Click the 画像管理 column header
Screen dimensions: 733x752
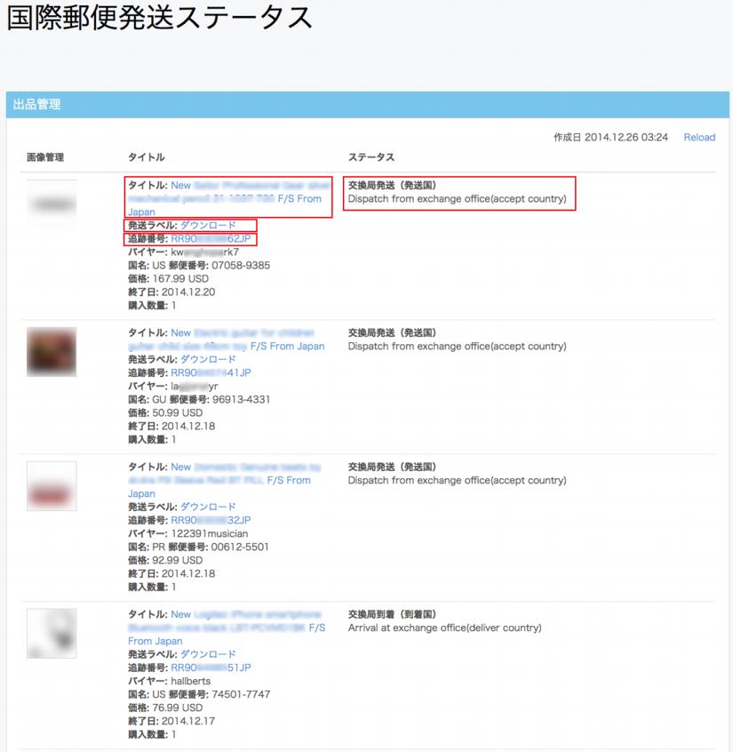(x=45, y=157)
